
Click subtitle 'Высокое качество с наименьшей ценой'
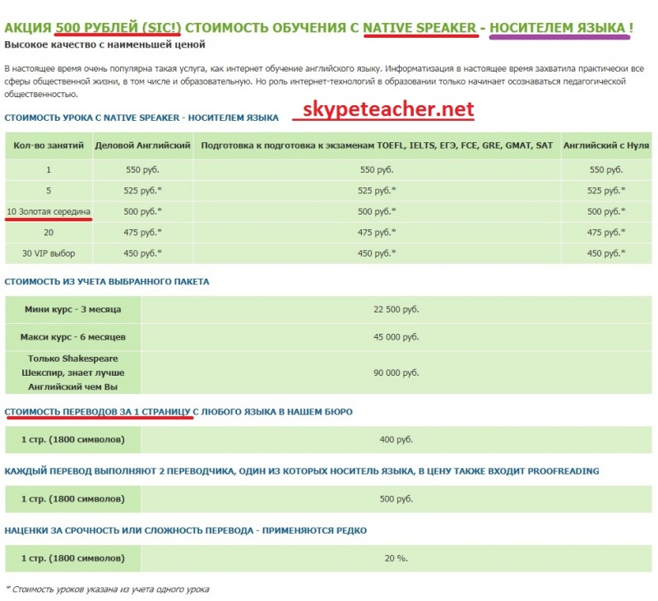[x=105, y=44]
